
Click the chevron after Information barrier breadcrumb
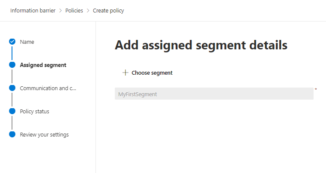(60, 11)
